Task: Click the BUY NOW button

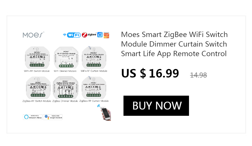Action: (x=156, y=106)
